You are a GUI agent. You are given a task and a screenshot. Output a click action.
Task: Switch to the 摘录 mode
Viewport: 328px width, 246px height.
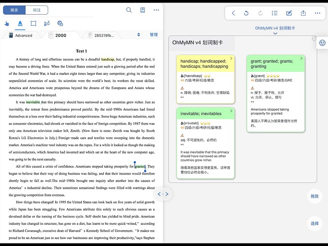14,10
